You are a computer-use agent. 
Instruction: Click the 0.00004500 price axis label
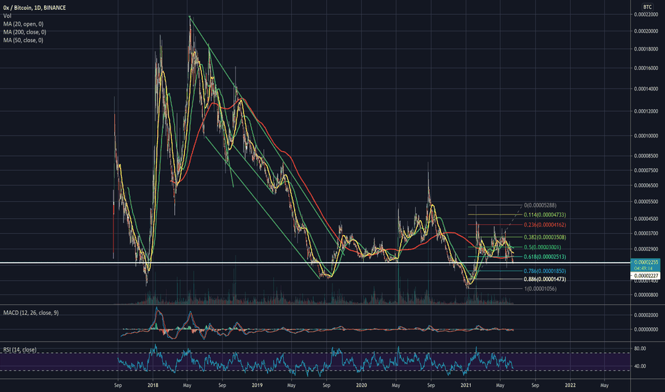(x=646, y=219)
